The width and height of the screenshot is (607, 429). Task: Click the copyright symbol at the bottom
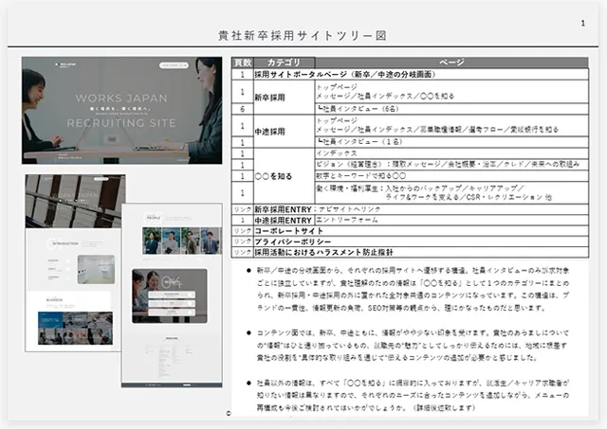point(229,413)
